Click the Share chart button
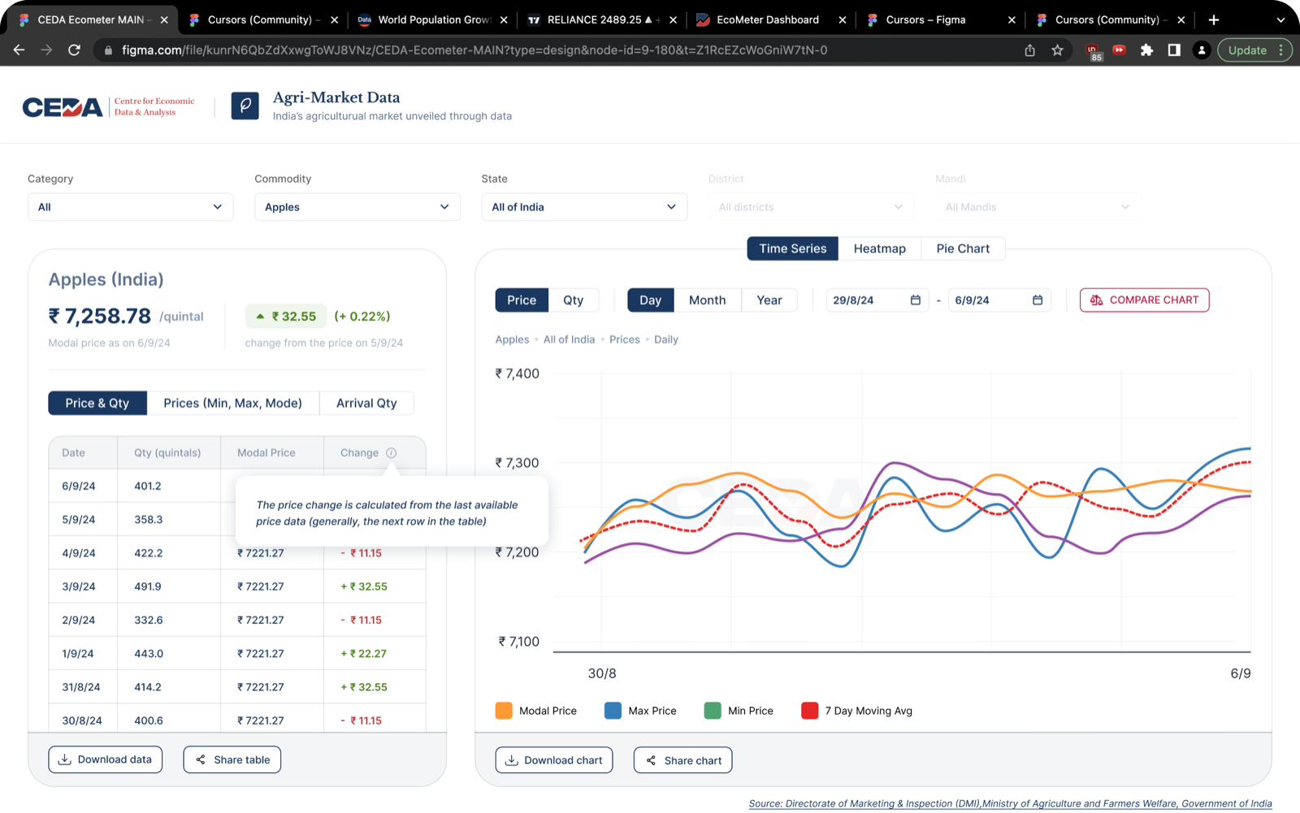 coord(683,760)
